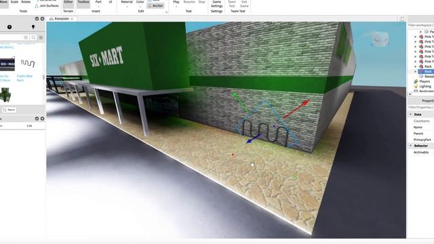Click the Exit Game button
Viewport: 434px width, 244px height.
(244, 4)
